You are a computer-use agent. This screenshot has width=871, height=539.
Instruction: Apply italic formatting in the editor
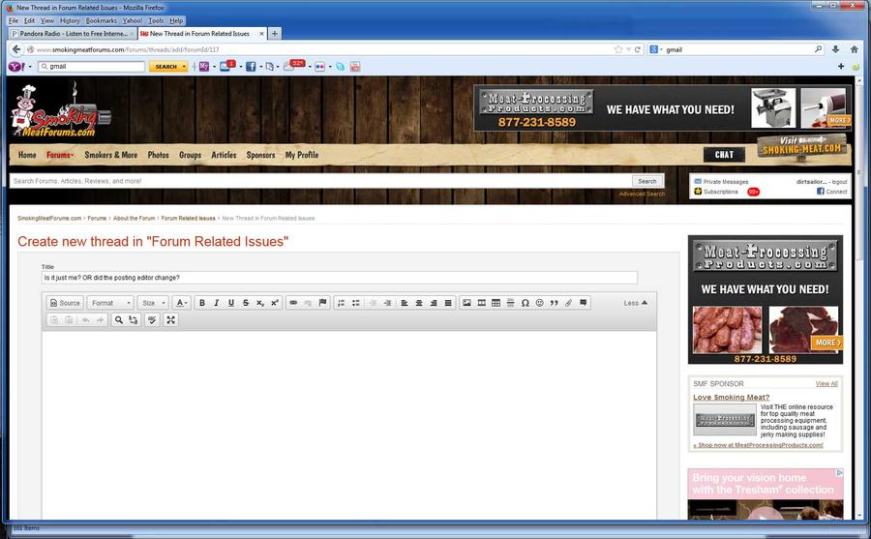tap(216, 303)
